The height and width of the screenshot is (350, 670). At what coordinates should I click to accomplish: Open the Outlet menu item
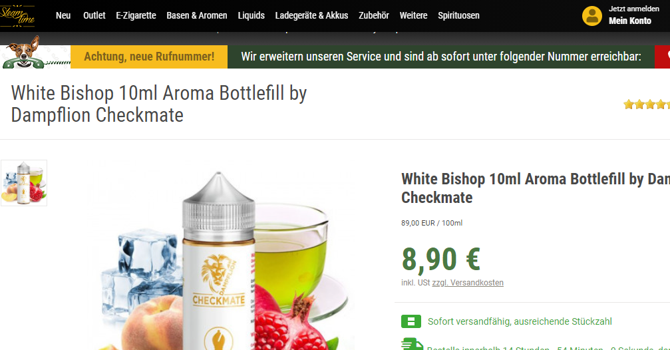(x=94, y=15)
